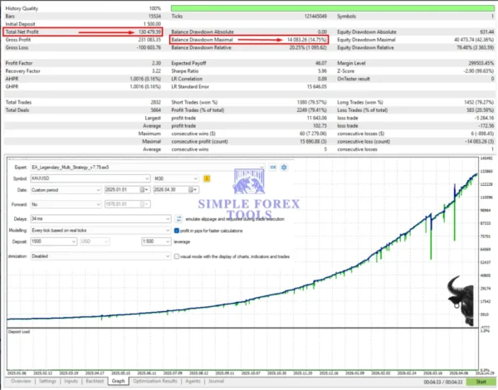This screenshot has height=390, width=498.
Task: Expand the Custom period date dropdown
Action: (98, 190)
